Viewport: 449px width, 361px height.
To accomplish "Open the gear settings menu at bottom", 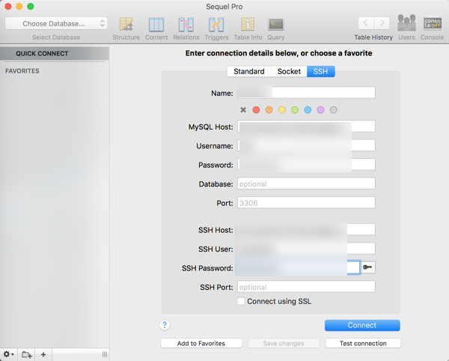I will (8, 354).
